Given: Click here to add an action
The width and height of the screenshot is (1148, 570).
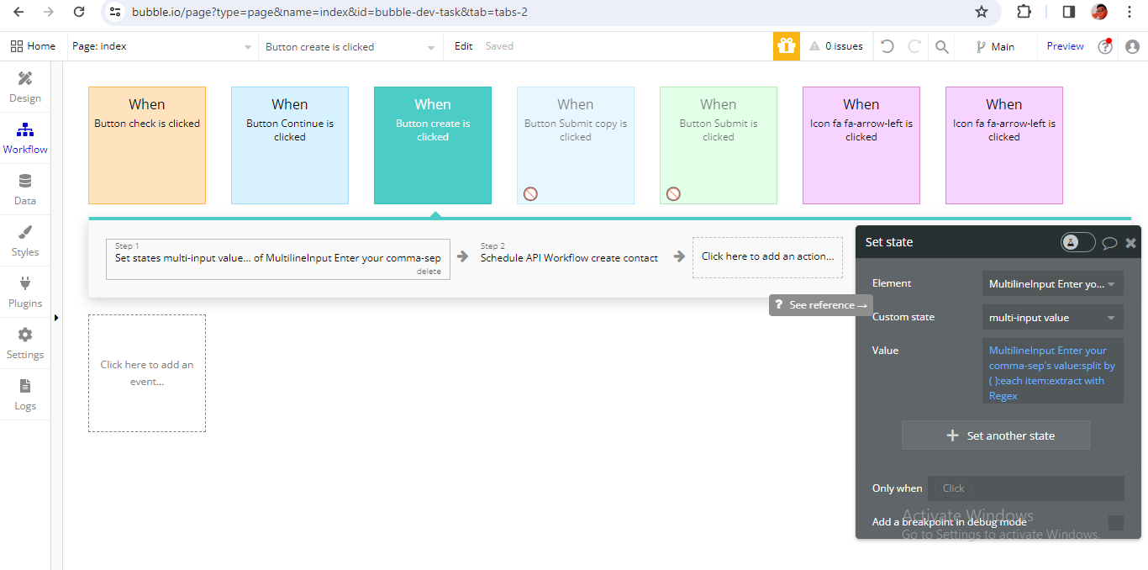Looking at the screenshot, I should pyautogui.click(x=767, y=256).
